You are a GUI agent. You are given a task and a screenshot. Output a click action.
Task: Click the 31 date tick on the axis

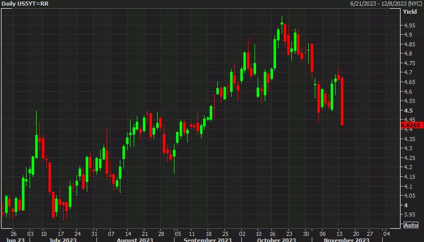click(94, 234)
